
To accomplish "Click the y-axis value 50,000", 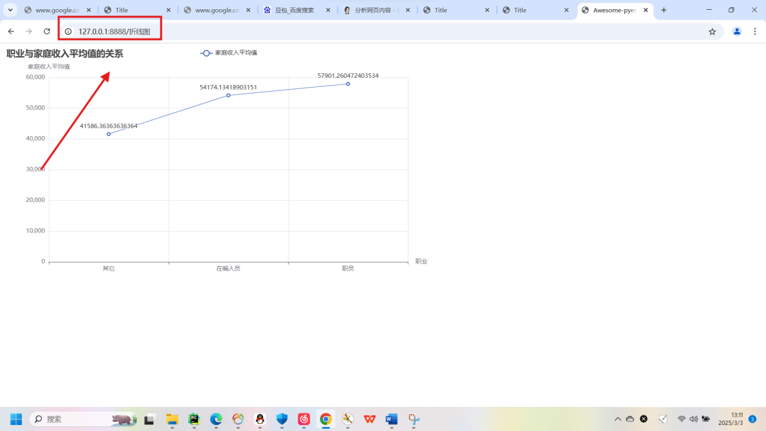I will click(35, 107).
